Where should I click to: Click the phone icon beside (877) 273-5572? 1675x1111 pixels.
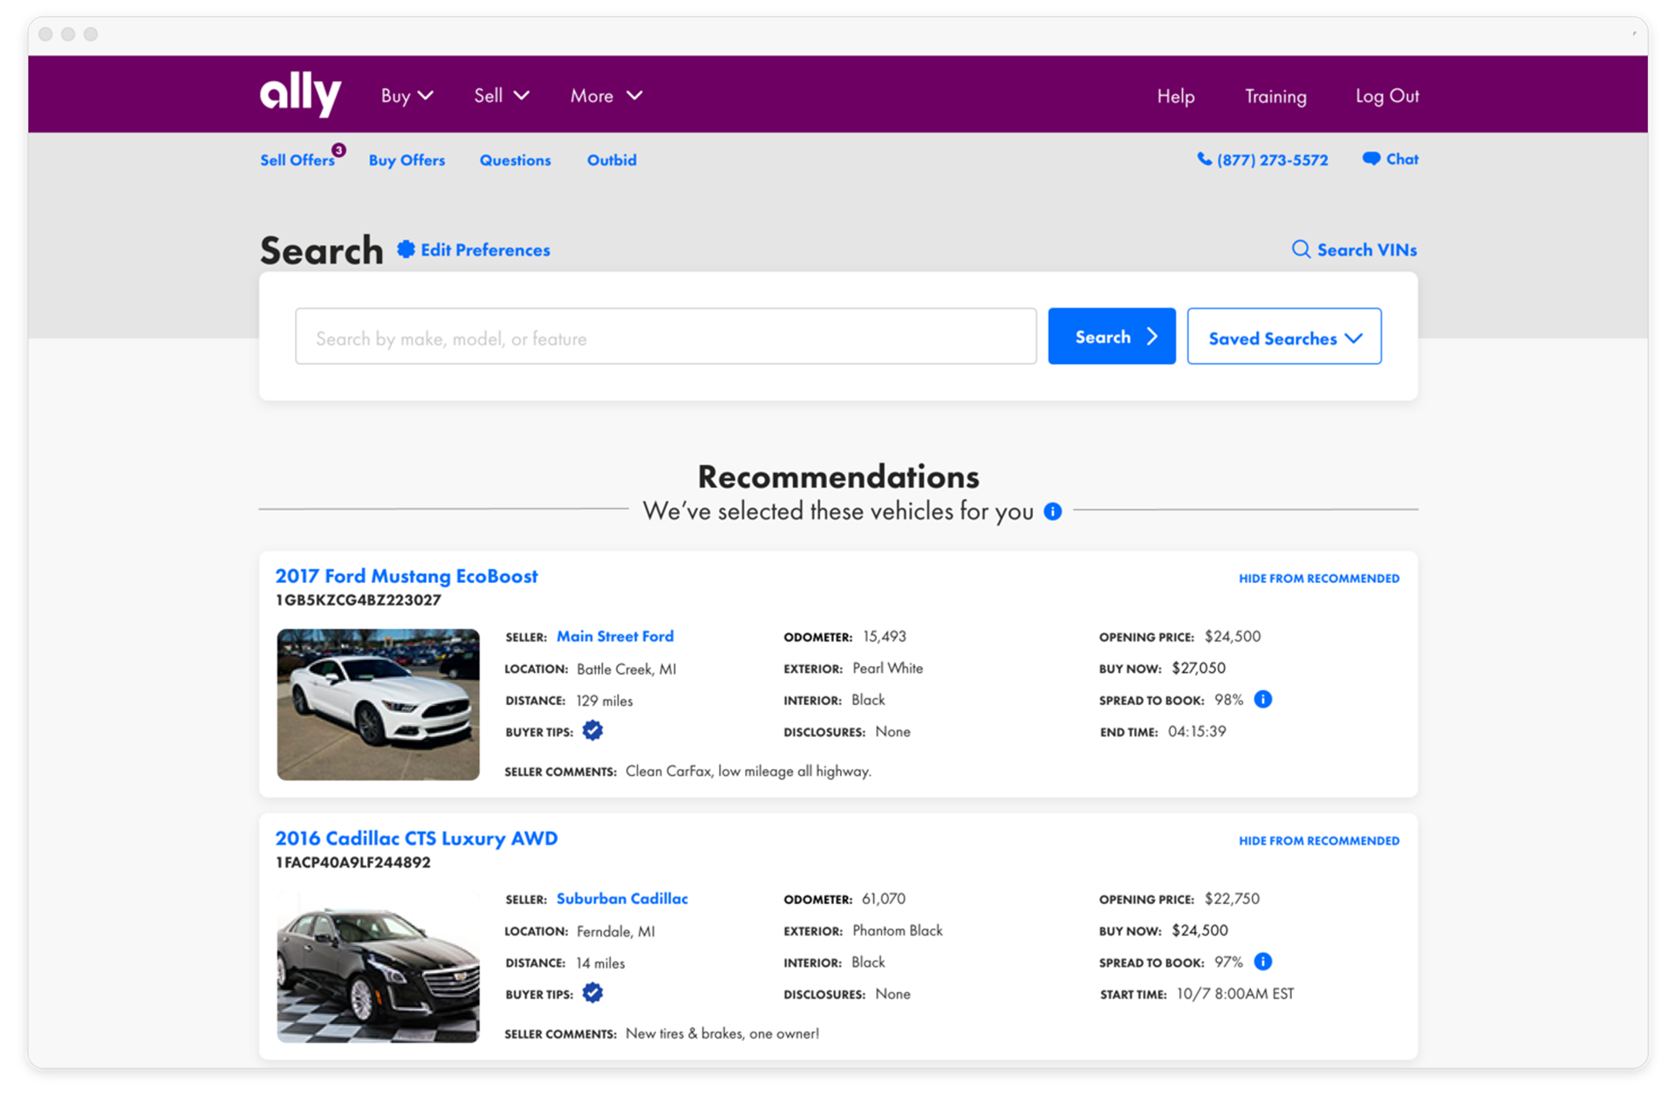(x=1204, y=159)
